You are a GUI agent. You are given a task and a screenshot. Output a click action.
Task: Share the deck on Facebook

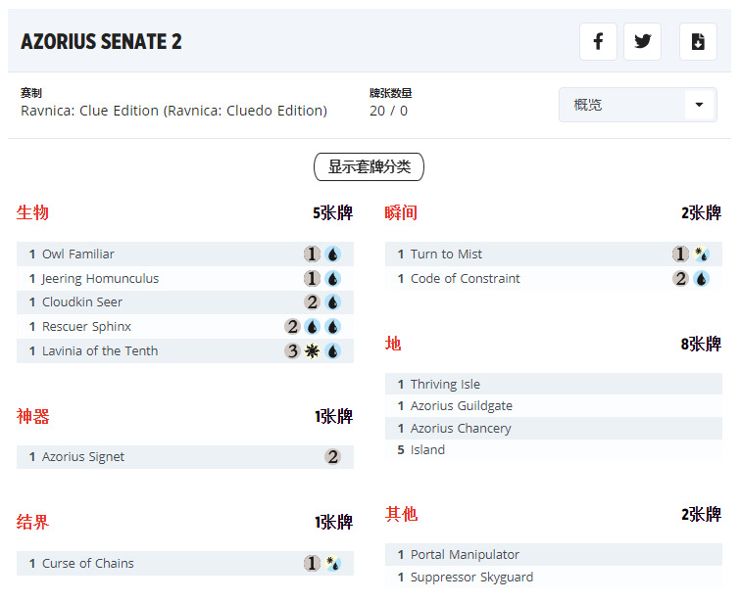pyautogui.click(x=598, y=42)
